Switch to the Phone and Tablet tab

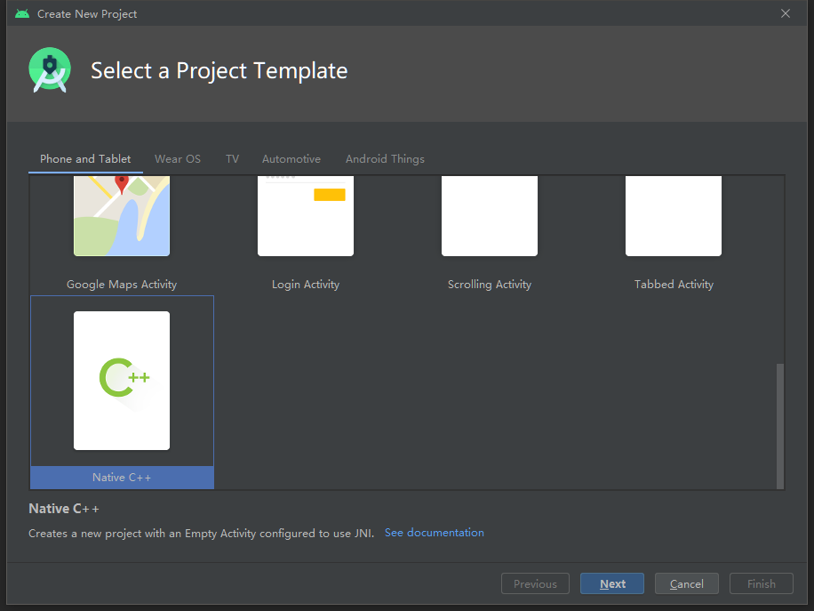pos(85,159)
